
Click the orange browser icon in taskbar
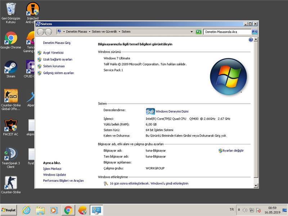tap(82, 210)
